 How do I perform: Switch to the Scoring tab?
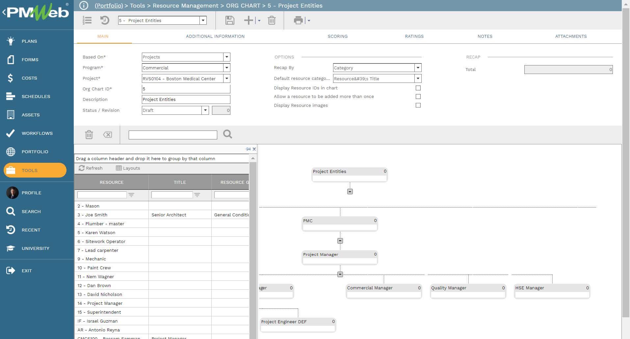click(337, 36)
